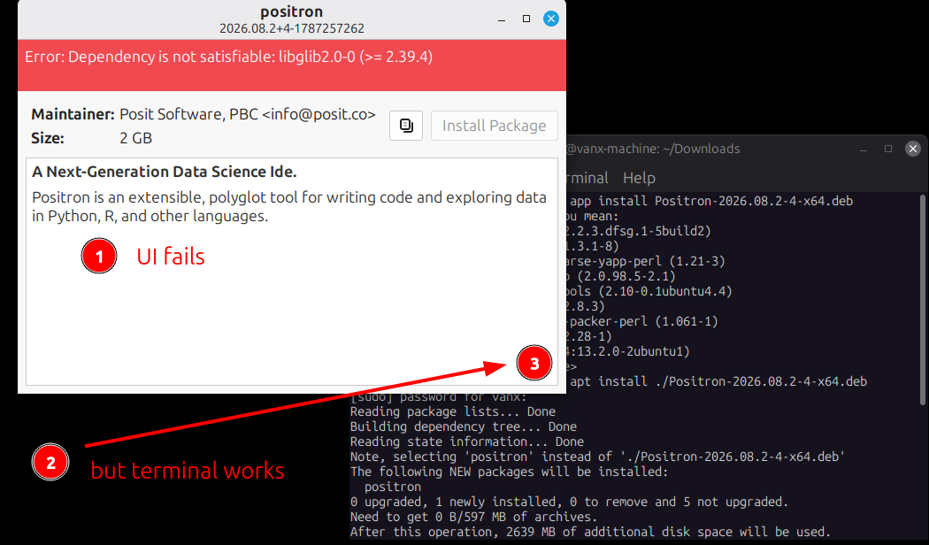Click terminal line 'app install Positron-2026.08.2-4-x64.deb'
929x545 pixels.
point(711,201)
